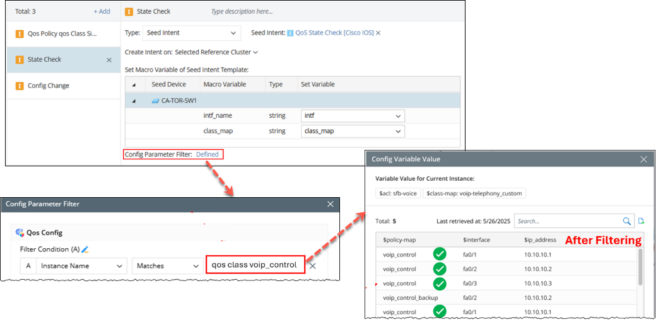Collapse all rows via header triangle
The image size is (656, 320).
134,85
